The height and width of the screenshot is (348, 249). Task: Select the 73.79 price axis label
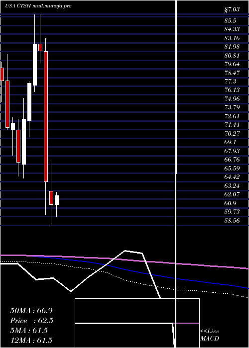pyautogui.click(x=232, y=107)
